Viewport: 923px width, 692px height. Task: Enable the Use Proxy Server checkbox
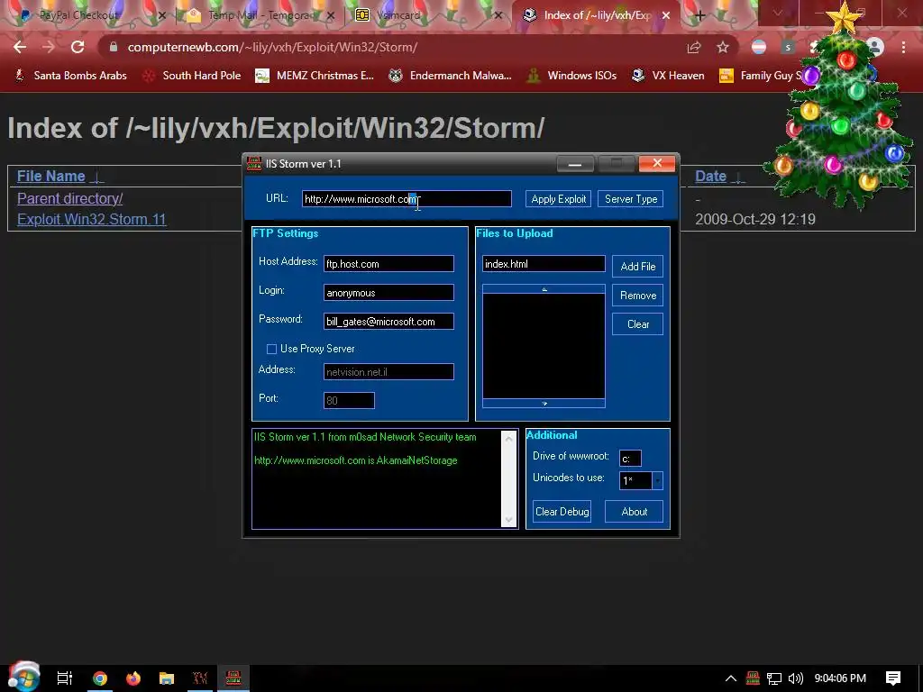point(271,349)
